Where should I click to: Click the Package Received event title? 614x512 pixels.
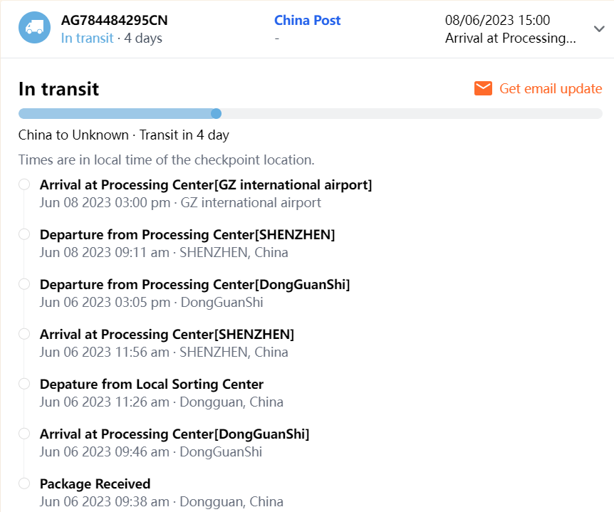[95, 484]
